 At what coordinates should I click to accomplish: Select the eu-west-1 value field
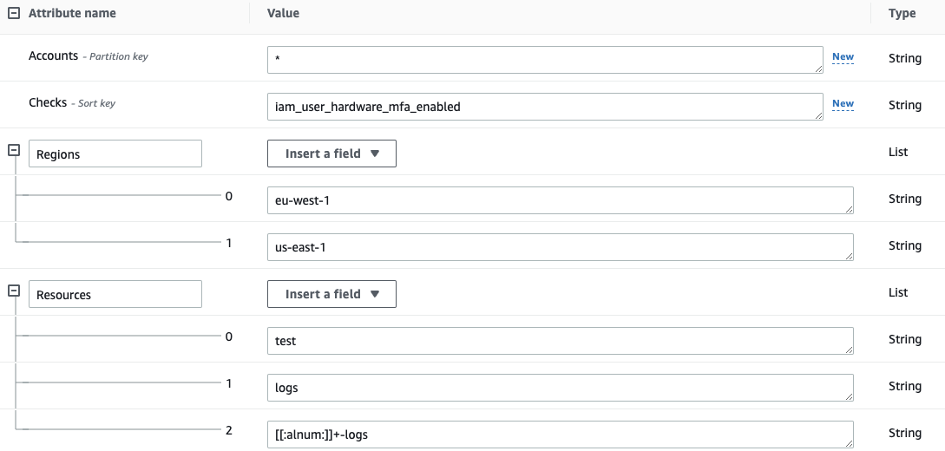click(x=559, y=200)
